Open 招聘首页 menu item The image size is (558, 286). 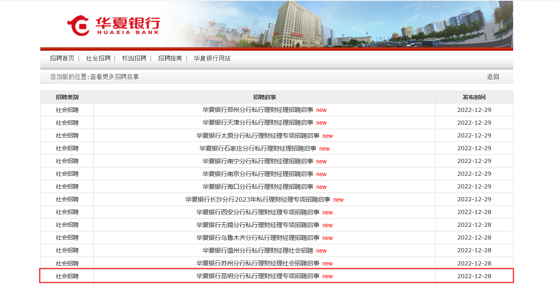62,58
